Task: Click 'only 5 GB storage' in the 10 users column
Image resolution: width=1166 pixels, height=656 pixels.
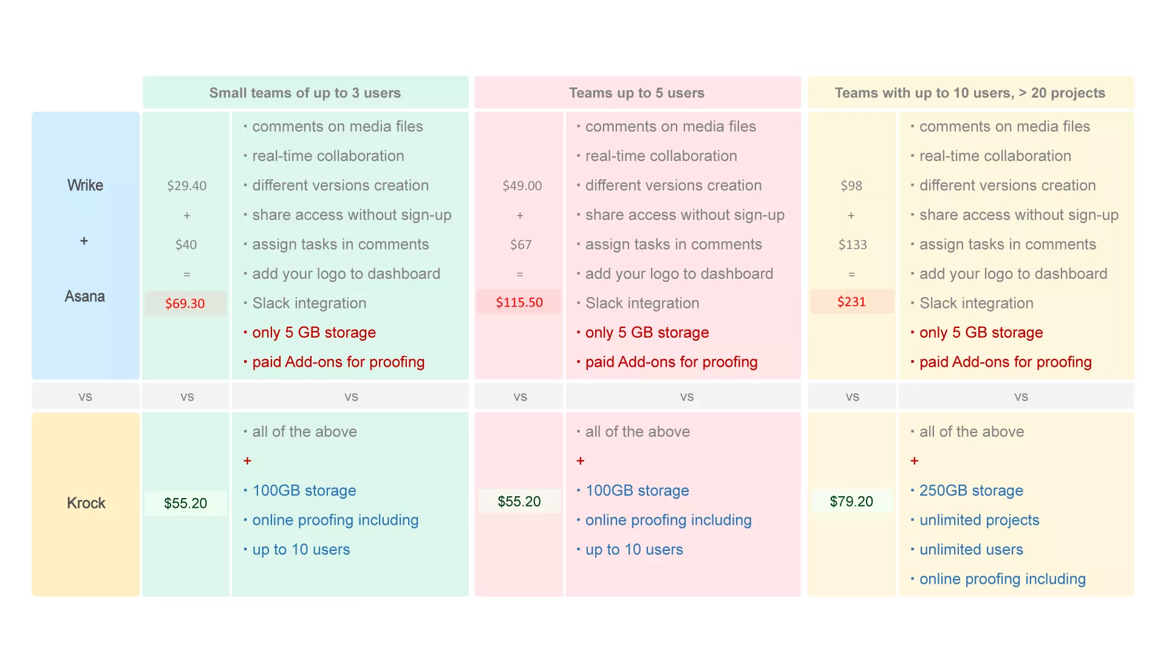Action: [981, 332]
